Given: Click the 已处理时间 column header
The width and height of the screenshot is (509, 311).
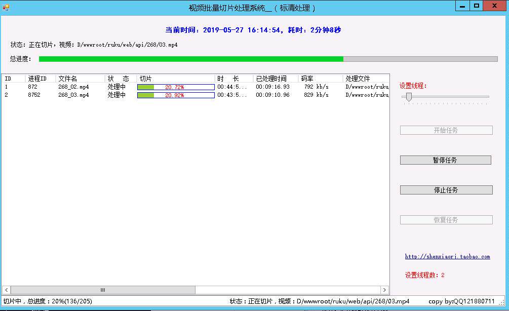Looking at the screenshot, I should click(x=276, y=79).
